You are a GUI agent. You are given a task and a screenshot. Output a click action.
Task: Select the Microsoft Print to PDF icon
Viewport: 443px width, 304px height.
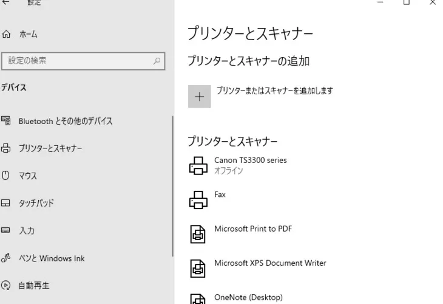(x=198, y=234)
